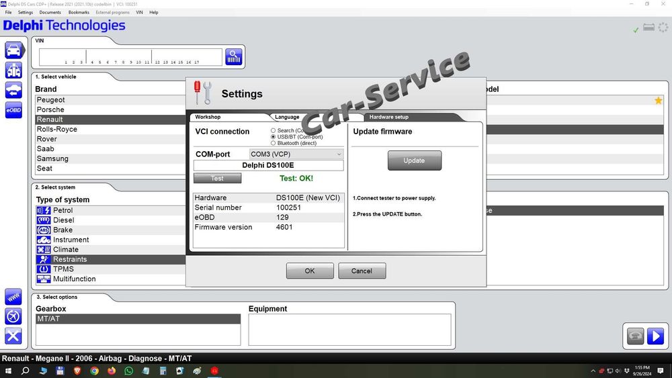
Task: Select the TPMS tire icon
Action: (x=44, y=269)
